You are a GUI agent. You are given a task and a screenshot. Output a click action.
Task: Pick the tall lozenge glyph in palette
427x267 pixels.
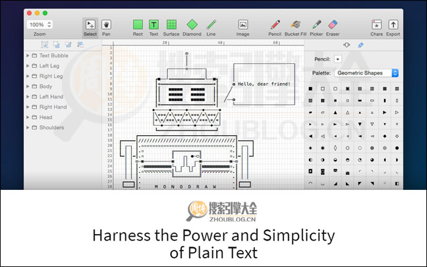click(335, 148)
